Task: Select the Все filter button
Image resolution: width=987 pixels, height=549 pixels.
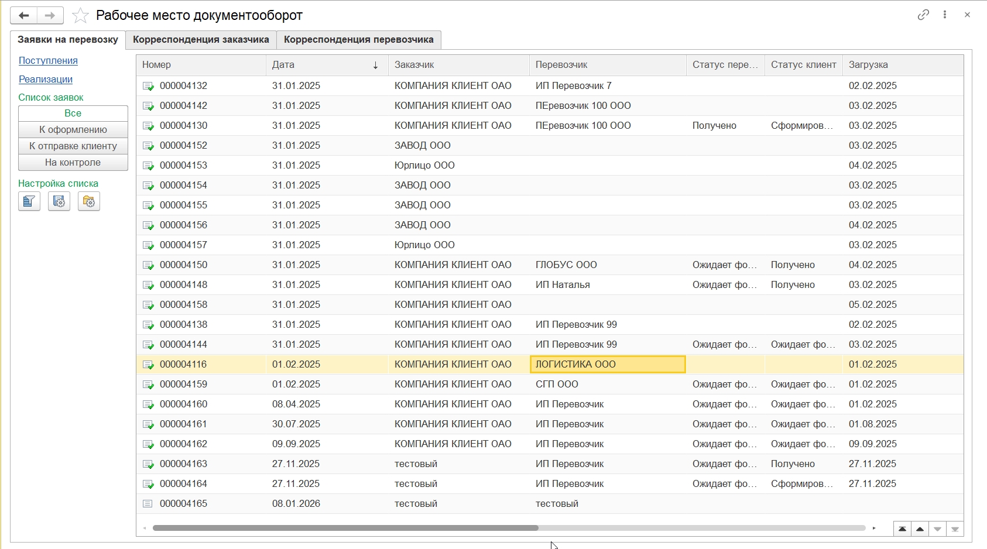Action: 73,113
